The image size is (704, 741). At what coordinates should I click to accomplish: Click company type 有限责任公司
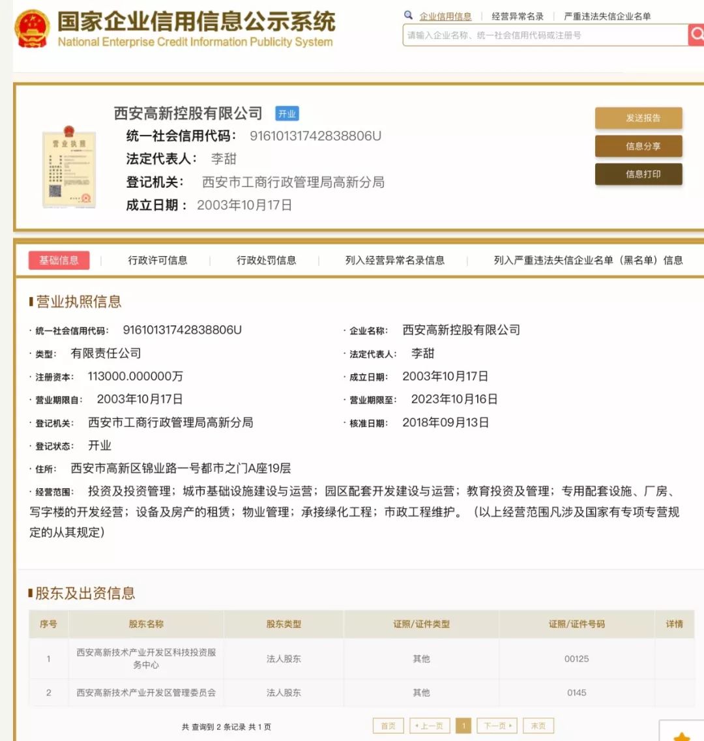(106, 353)
